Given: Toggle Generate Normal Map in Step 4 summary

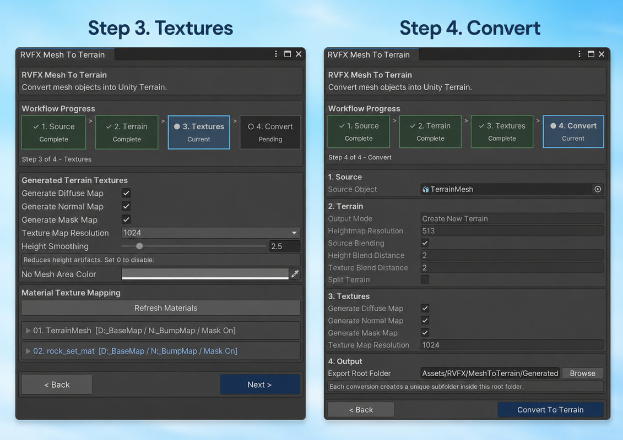Looking at the screenshot, I should pyautogui.click(x=425, y=320).
